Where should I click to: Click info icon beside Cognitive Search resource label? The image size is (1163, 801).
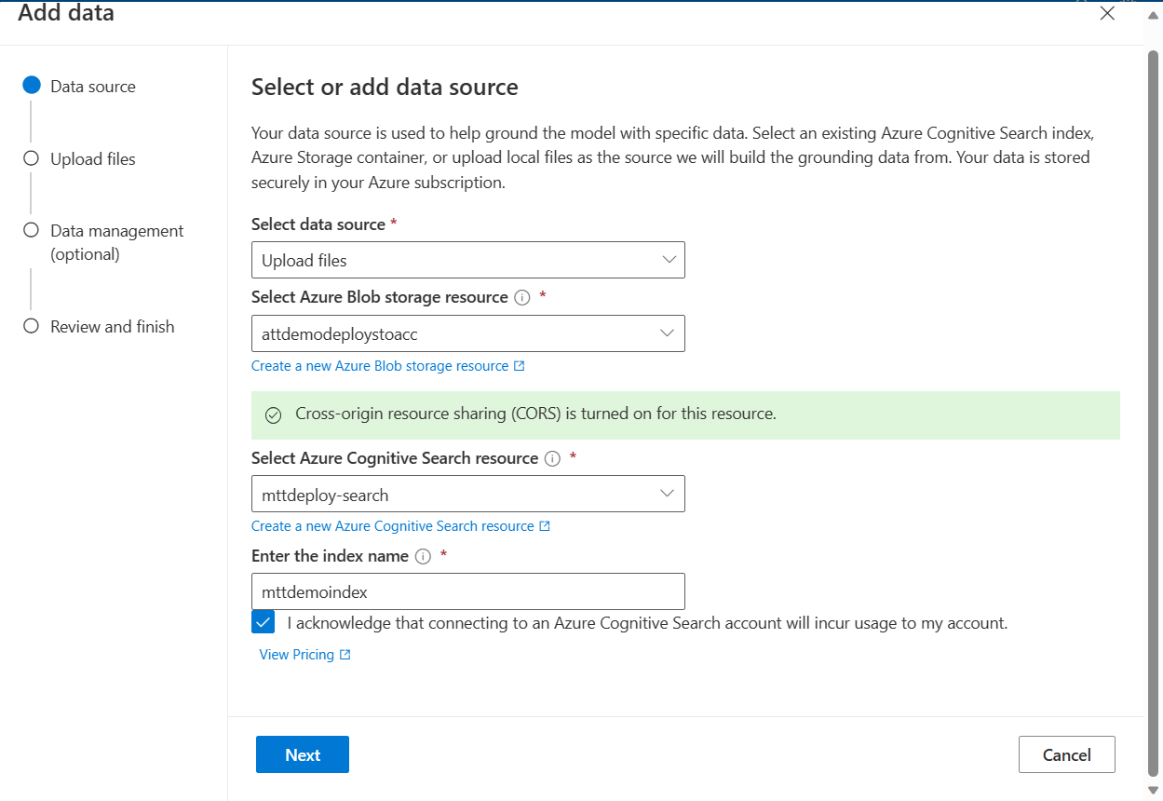pyautogui.click(x=552, y=459)
